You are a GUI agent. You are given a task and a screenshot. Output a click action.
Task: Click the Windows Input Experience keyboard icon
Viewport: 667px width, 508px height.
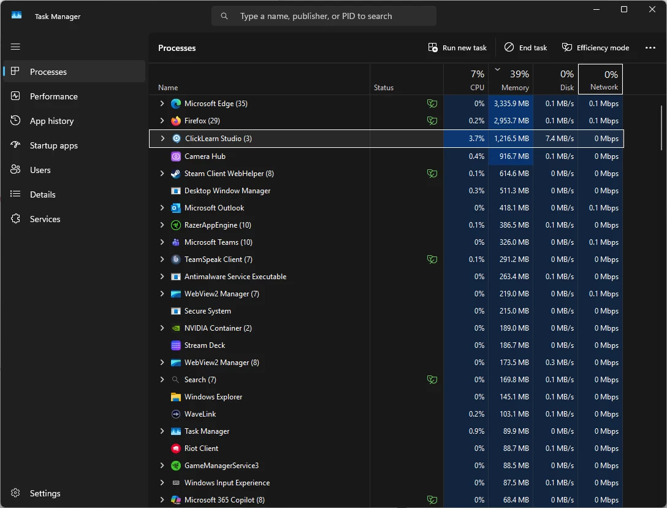pyautogui.click(x=176, y=483)
